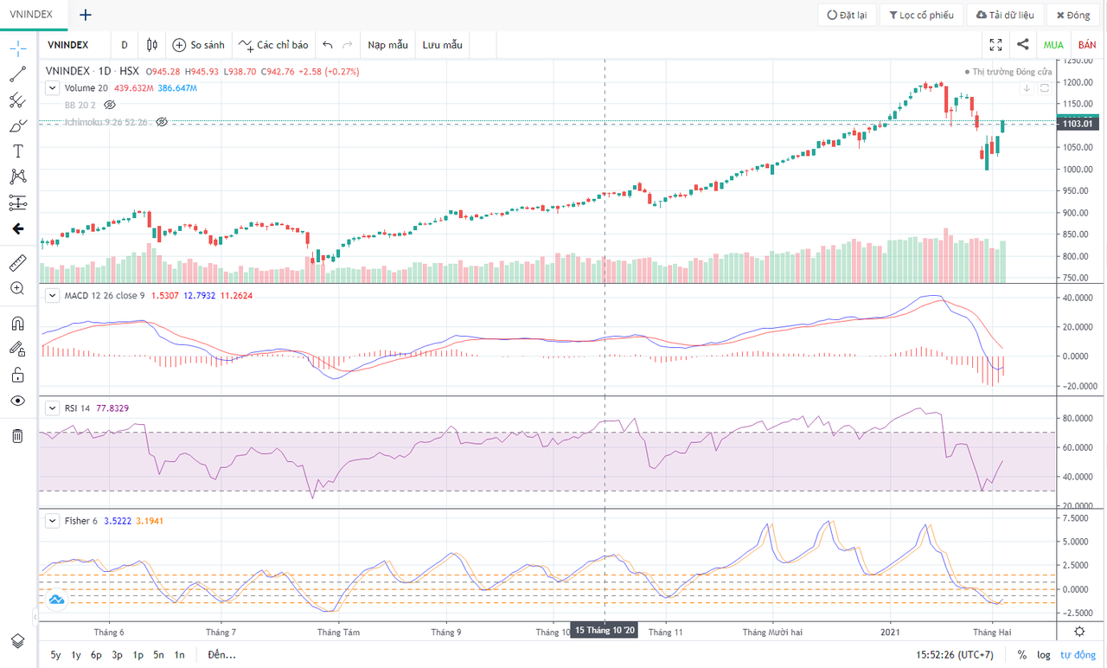Remove drawings with trash can icon
This screenshot has height=668, width=1107.
click(x=17, y=435)
